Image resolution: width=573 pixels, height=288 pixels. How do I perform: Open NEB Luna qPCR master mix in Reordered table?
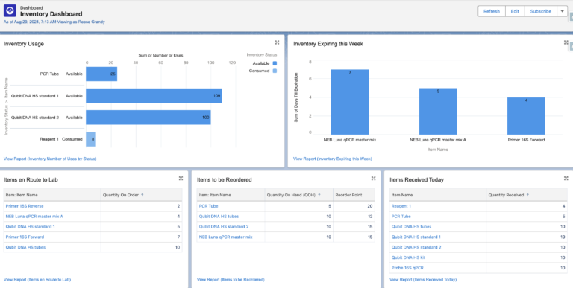(226, 237)
